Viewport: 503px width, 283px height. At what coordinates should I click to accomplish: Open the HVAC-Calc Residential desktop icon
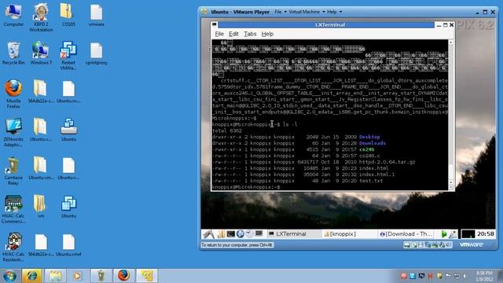tap(13, 247)
